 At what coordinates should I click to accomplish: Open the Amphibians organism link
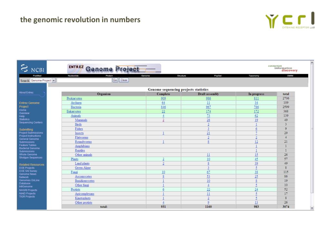click(82, 146)
